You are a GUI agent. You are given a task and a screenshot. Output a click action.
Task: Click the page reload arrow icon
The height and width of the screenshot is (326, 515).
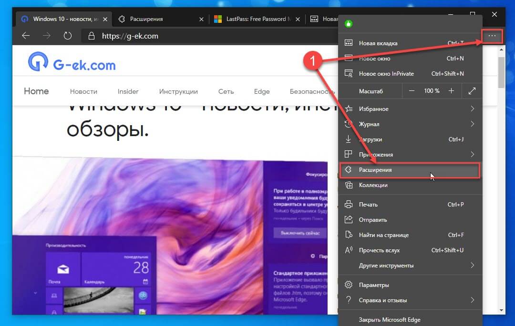(x=67, y=36)
